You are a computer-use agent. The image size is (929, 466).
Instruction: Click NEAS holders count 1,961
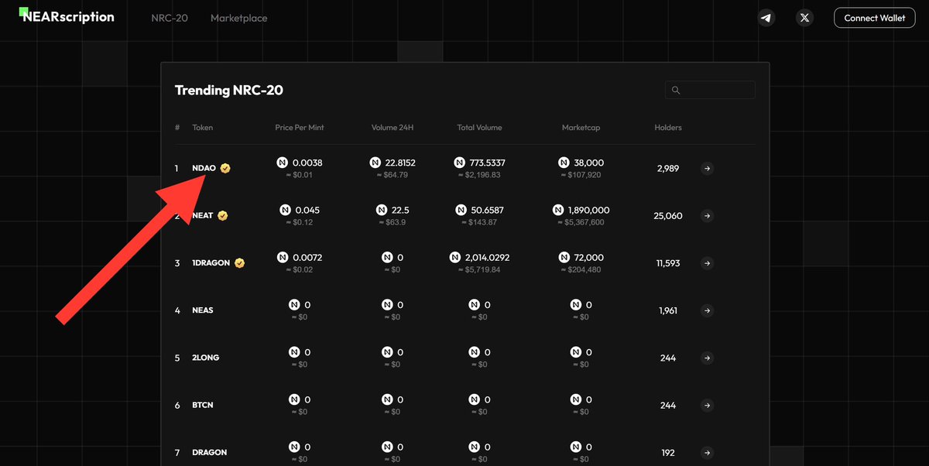click(x=668, y=310)
